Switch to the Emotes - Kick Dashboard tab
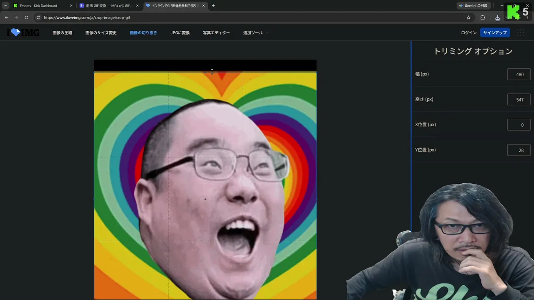 (x=38, y=6)
